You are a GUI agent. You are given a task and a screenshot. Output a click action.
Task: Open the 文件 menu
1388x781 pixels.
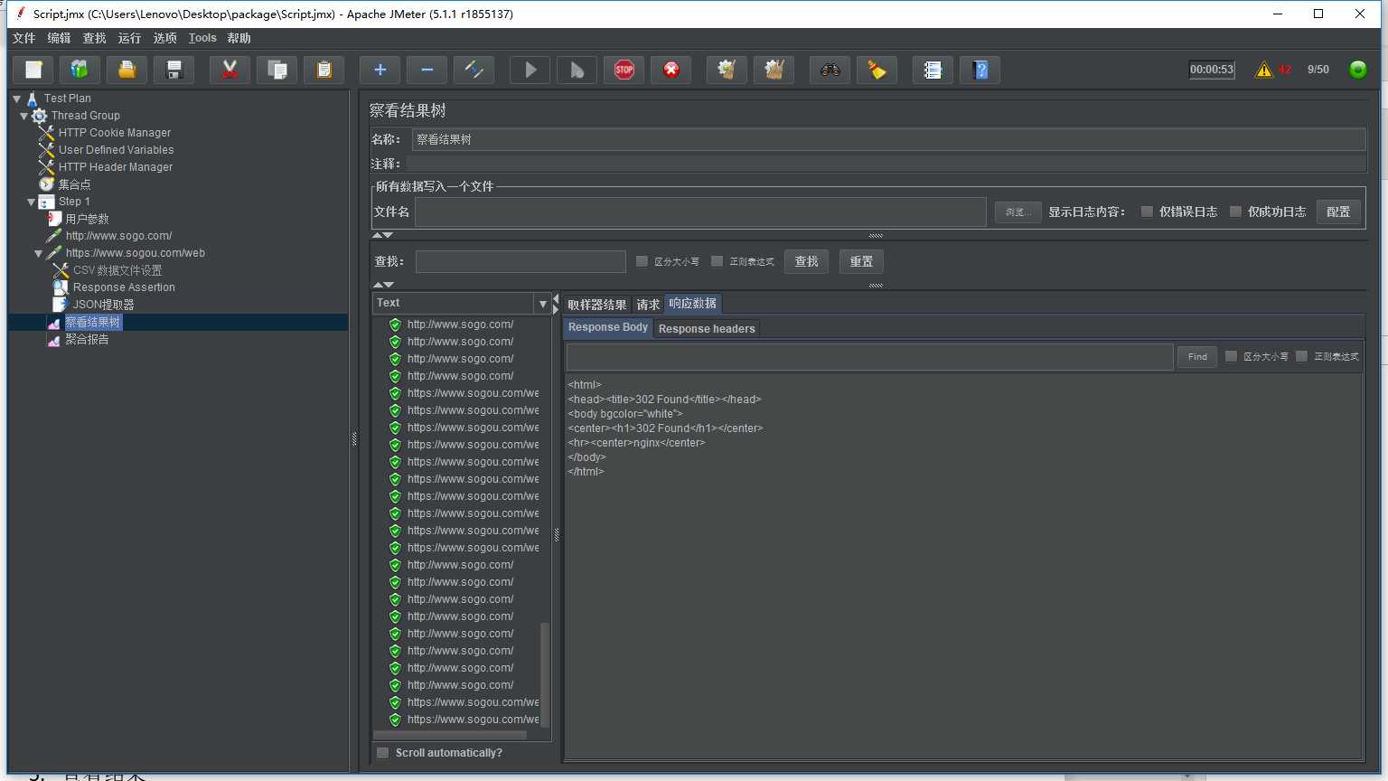23,38
